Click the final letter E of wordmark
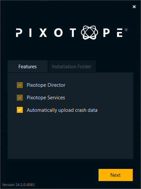The width and height of the screenshot is (141, 189). point(120,33)
